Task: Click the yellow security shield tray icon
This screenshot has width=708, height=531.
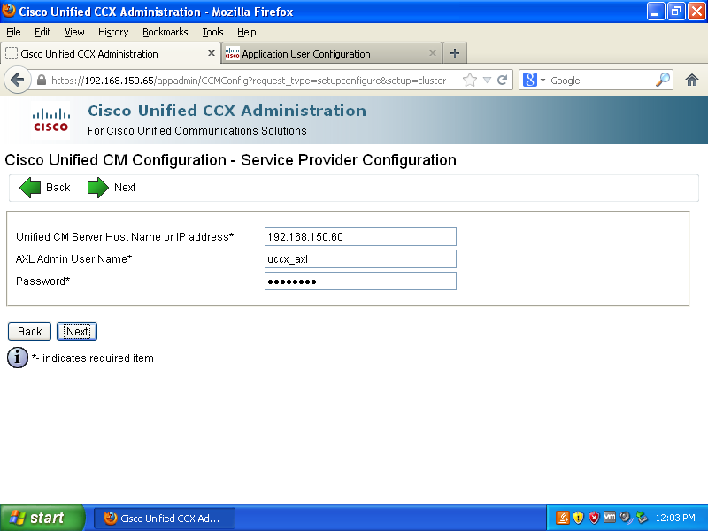Action: click(579, 518)
